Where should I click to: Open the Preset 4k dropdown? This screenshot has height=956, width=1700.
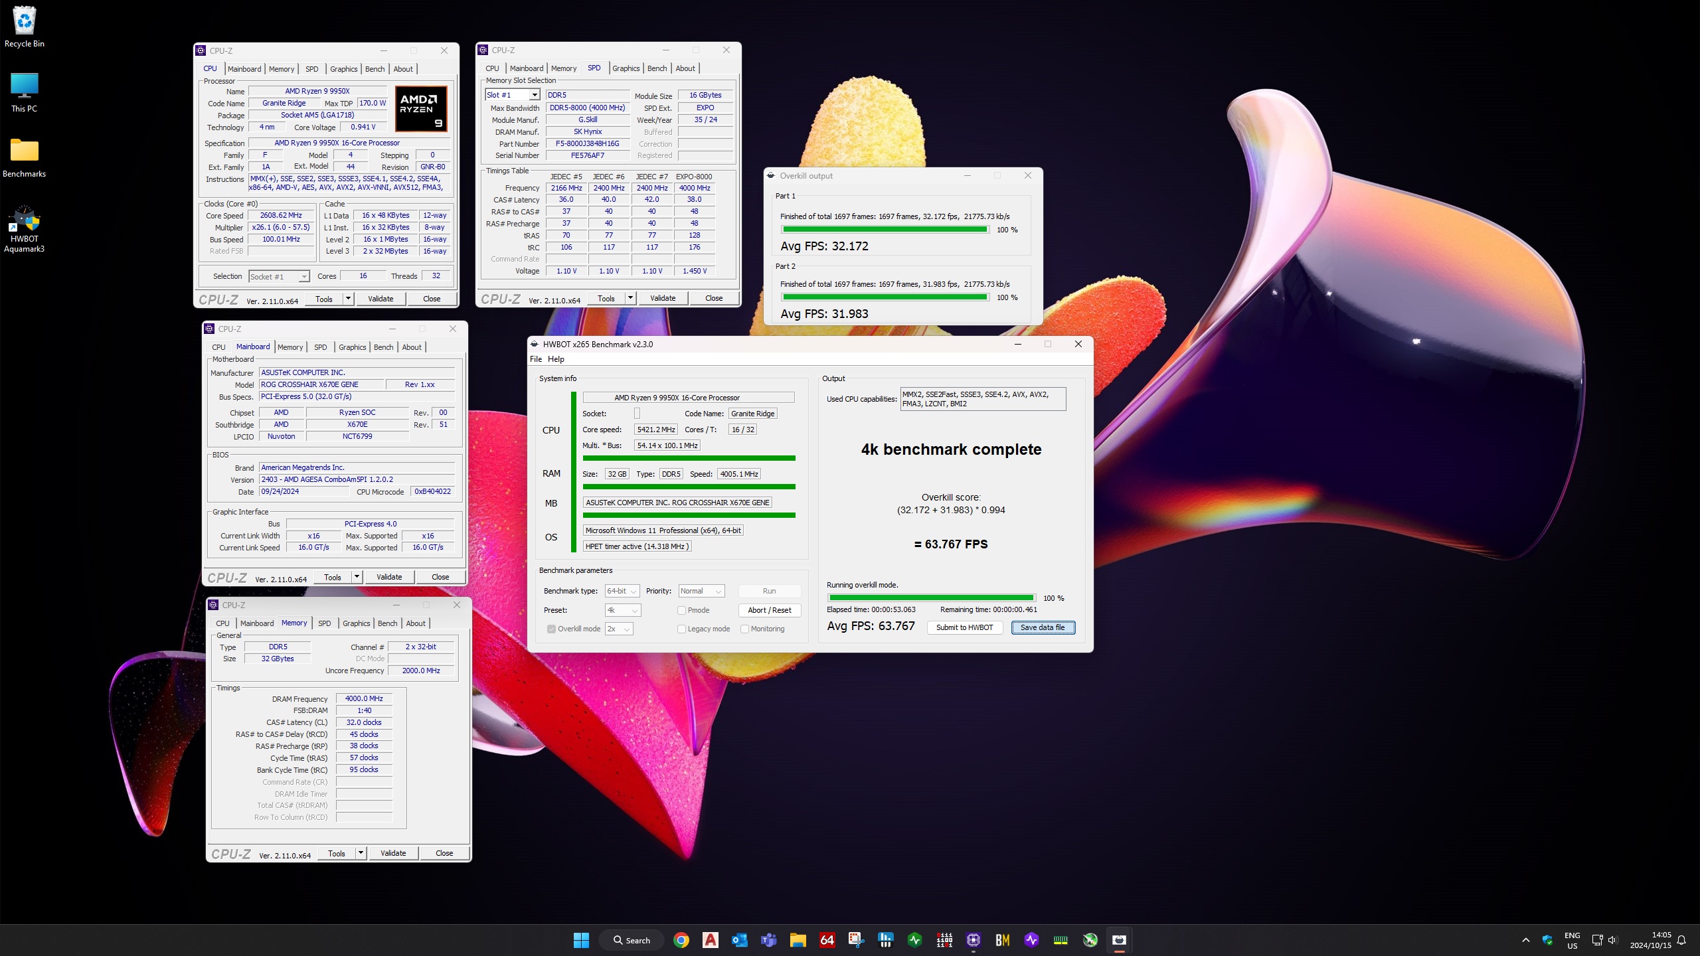pos(622,610)
